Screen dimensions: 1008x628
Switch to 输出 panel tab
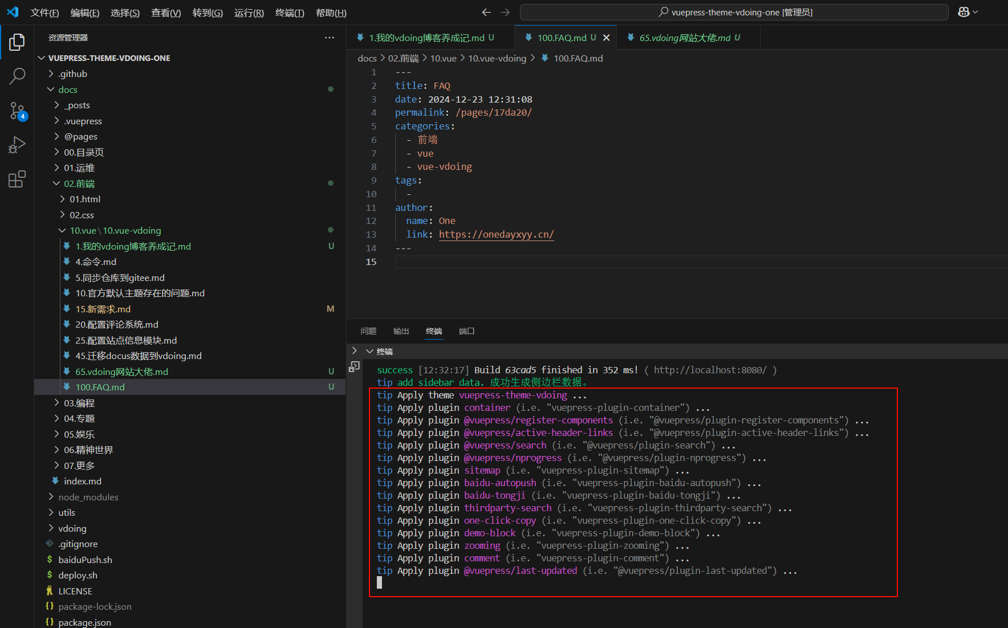[x=401, y=331]
